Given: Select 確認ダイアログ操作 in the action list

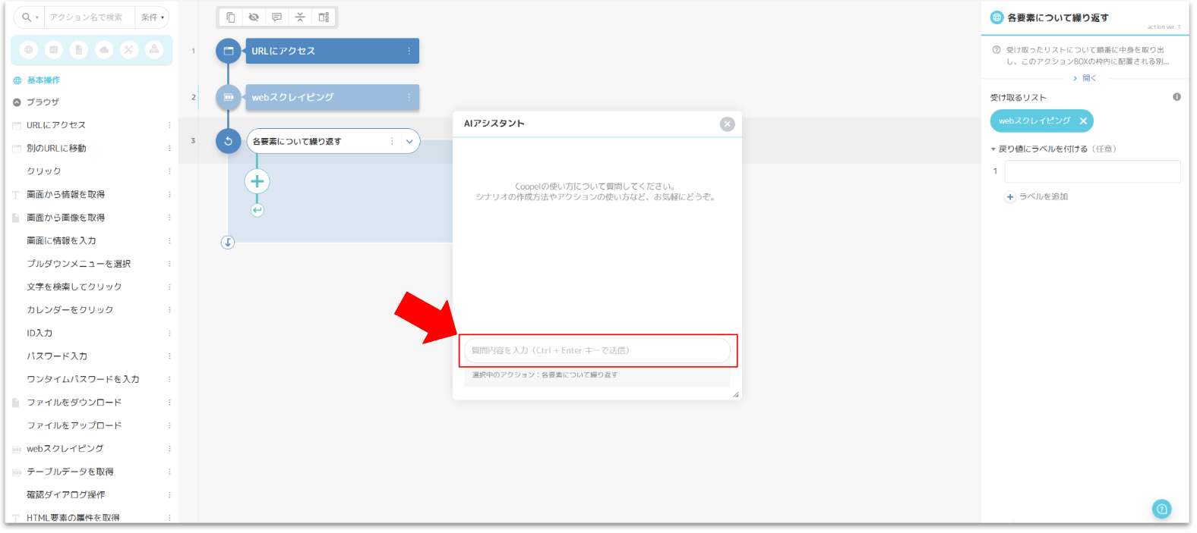Looking at the screenshot, I should coord(66,495).
